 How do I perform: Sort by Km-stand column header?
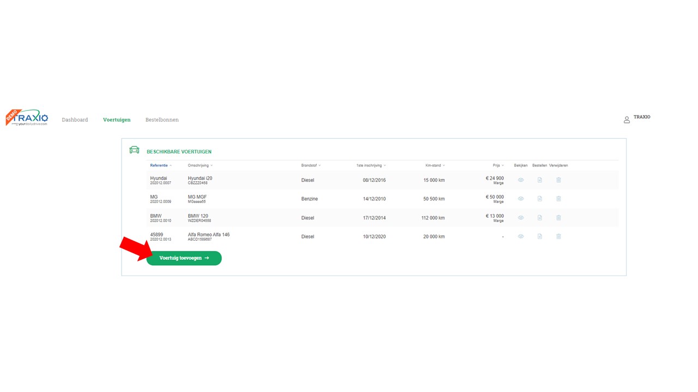(435, 166)
